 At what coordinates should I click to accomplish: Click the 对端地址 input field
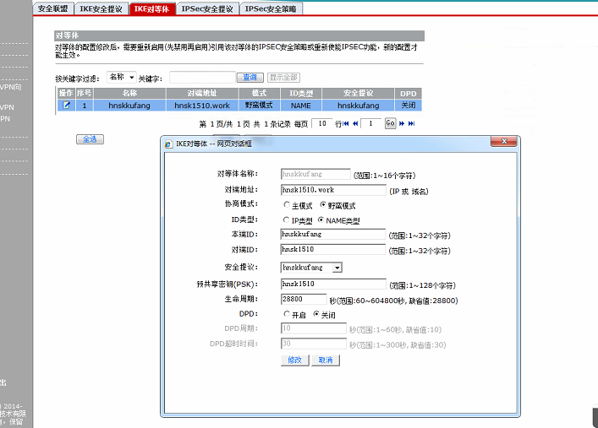click(x=333, y=190)
